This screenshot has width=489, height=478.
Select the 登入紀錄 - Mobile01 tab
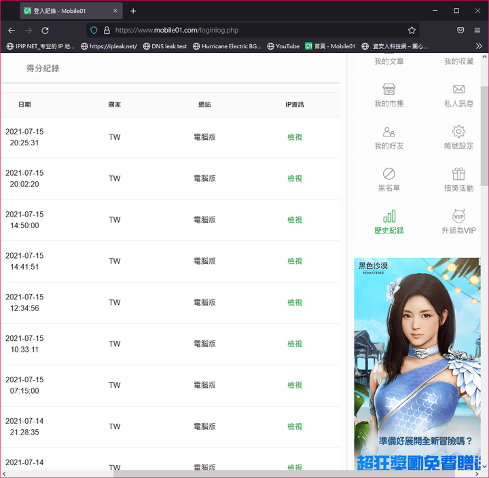click(x=71, y=11)
